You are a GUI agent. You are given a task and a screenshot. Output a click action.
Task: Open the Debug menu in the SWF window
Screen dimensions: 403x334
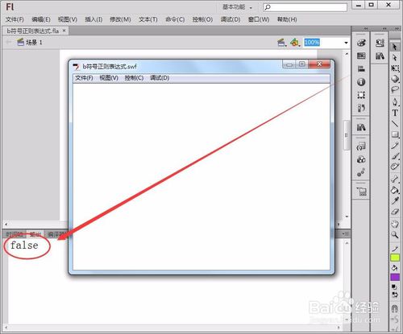coord(160,78)
